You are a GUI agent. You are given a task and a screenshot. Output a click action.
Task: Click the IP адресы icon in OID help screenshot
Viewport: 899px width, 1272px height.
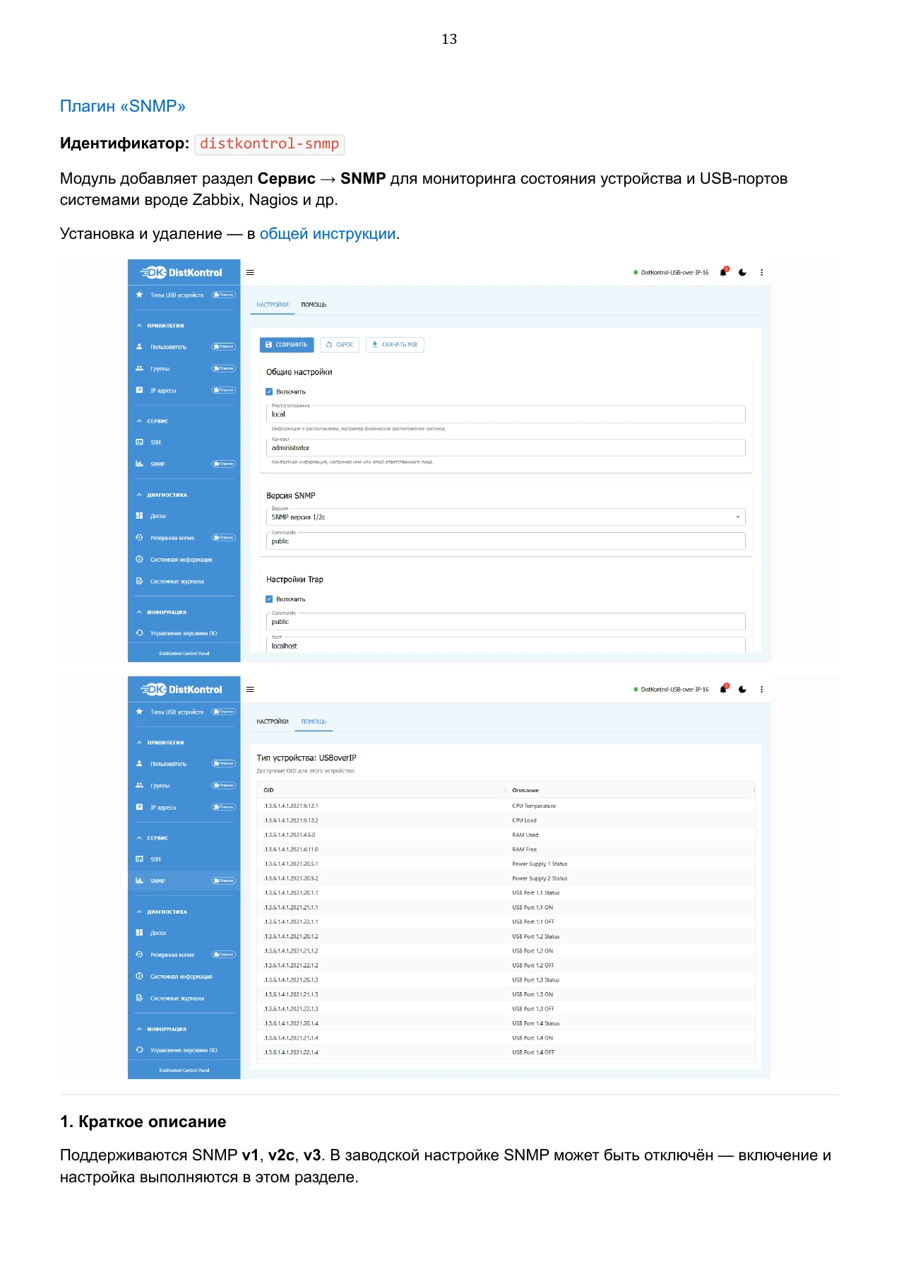click(139, 807)
